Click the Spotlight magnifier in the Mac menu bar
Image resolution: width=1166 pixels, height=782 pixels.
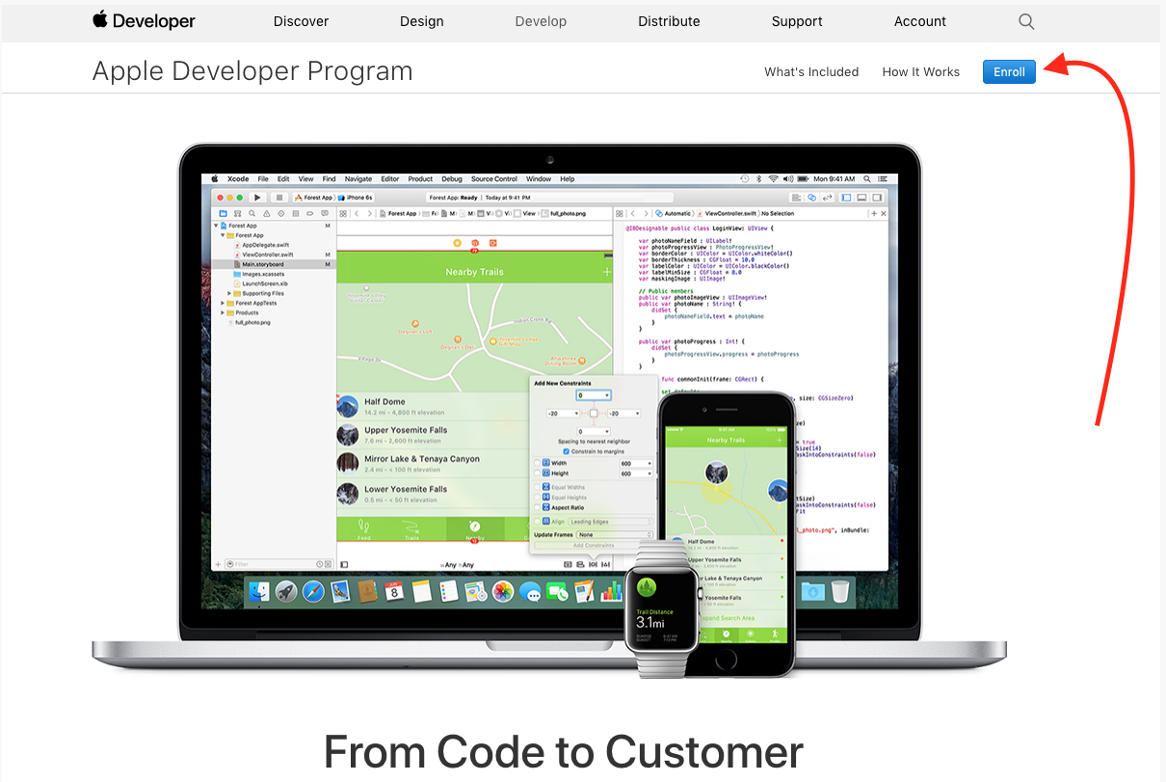tap(866, 178)
